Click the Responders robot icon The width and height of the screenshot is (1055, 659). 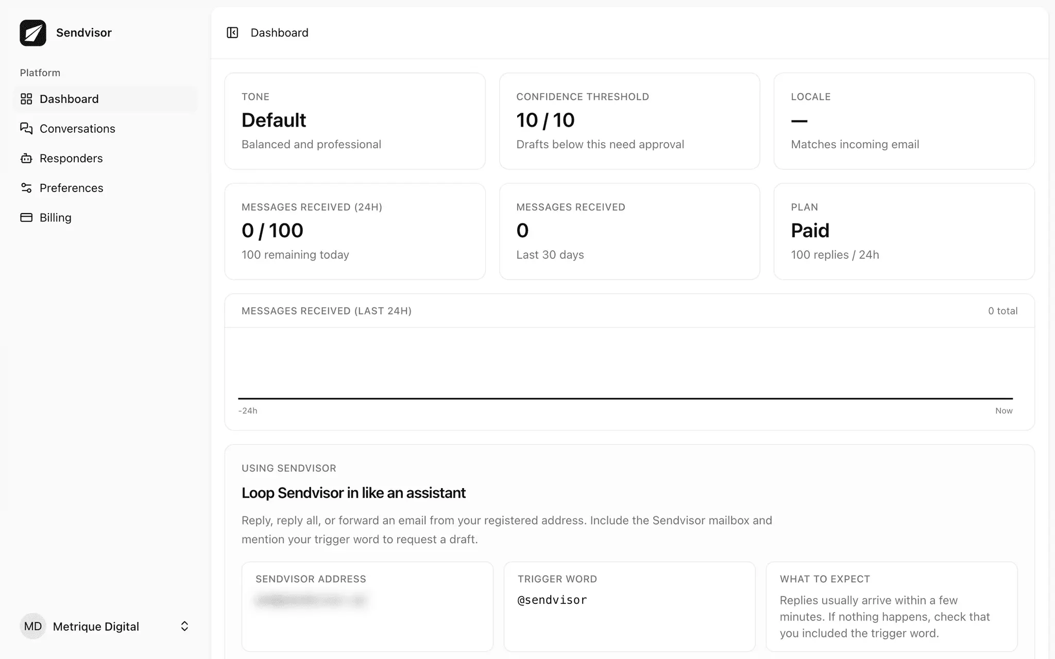26,158
